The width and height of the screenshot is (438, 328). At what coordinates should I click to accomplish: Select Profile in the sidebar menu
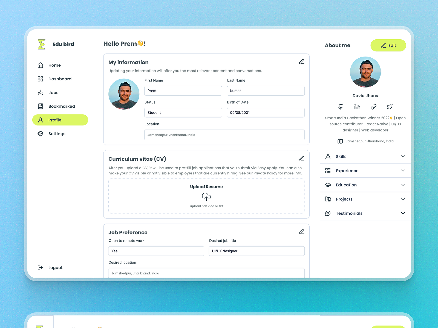click(x=55, y=120)
